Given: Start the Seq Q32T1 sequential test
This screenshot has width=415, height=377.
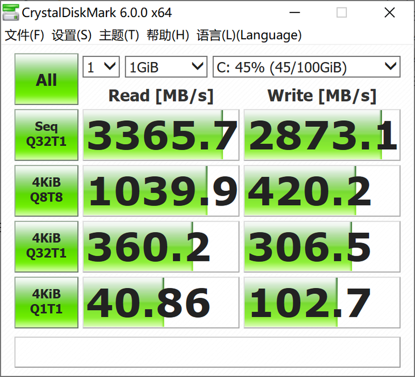Looking at the screenshot, I should click(x=46, y=135).
